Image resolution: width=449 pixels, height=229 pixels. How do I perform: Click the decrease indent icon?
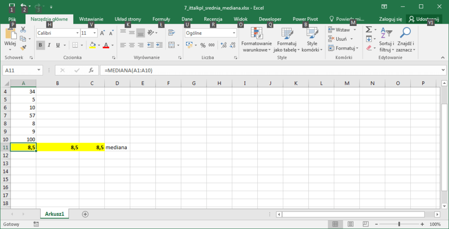pos(150,45)
